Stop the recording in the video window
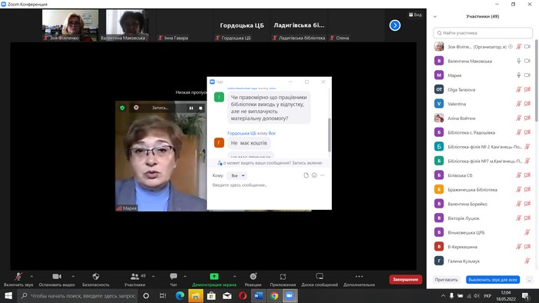The width and height of the screenshot is (539, 303). [x=201, y=108]
